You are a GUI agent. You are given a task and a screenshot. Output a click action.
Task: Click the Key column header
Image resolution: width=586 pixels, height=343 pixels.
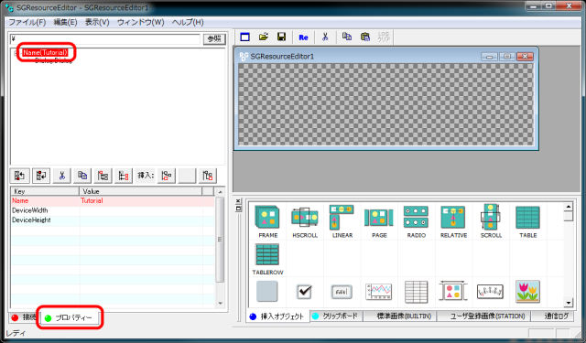(45, 191)
